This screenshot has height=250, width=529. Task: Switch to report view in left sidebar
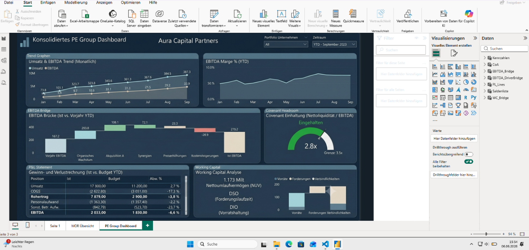(4, 39)
